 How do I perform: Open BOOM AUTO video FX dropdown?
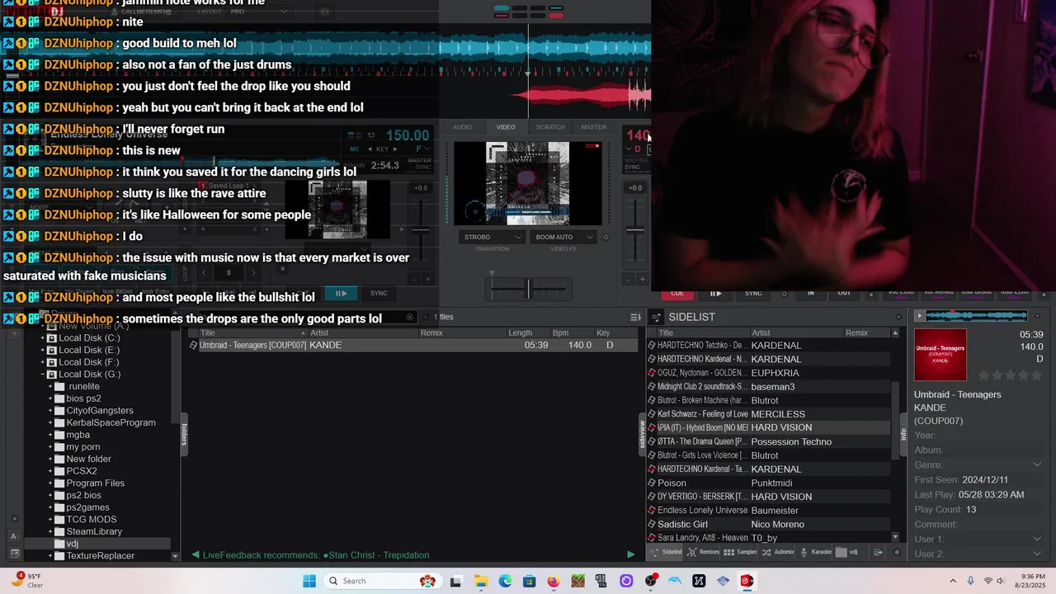click(x=564, y=237)
